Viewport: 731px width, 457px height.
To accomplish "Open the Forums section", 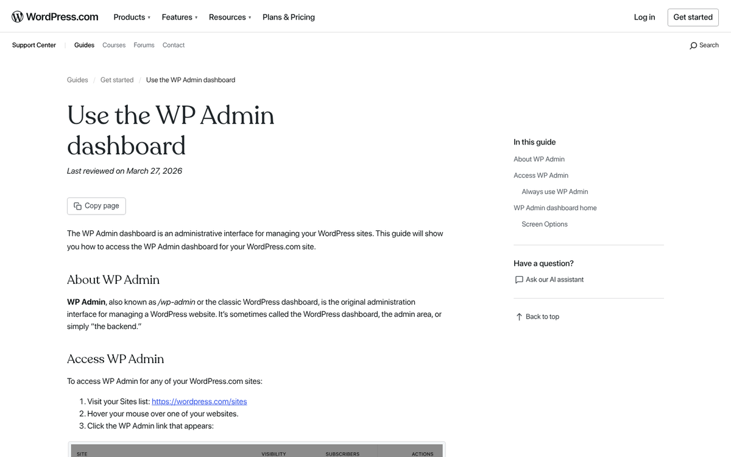I will [x=144, y=44].
